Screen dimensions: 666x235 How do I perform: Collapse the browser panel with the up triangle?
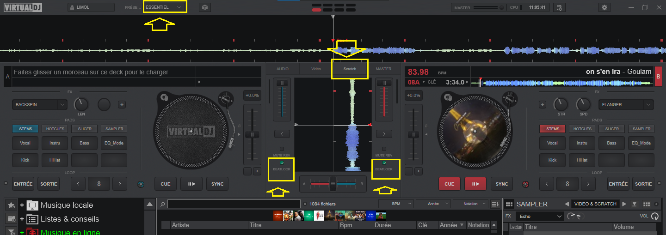point(150,204)
